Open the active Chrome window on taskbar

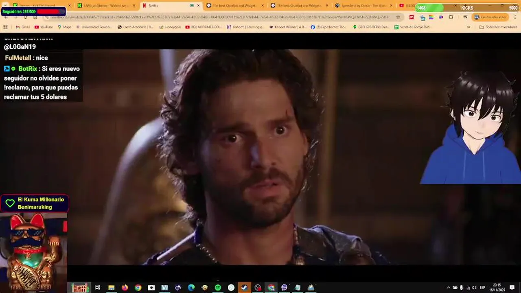pos(271,288)
